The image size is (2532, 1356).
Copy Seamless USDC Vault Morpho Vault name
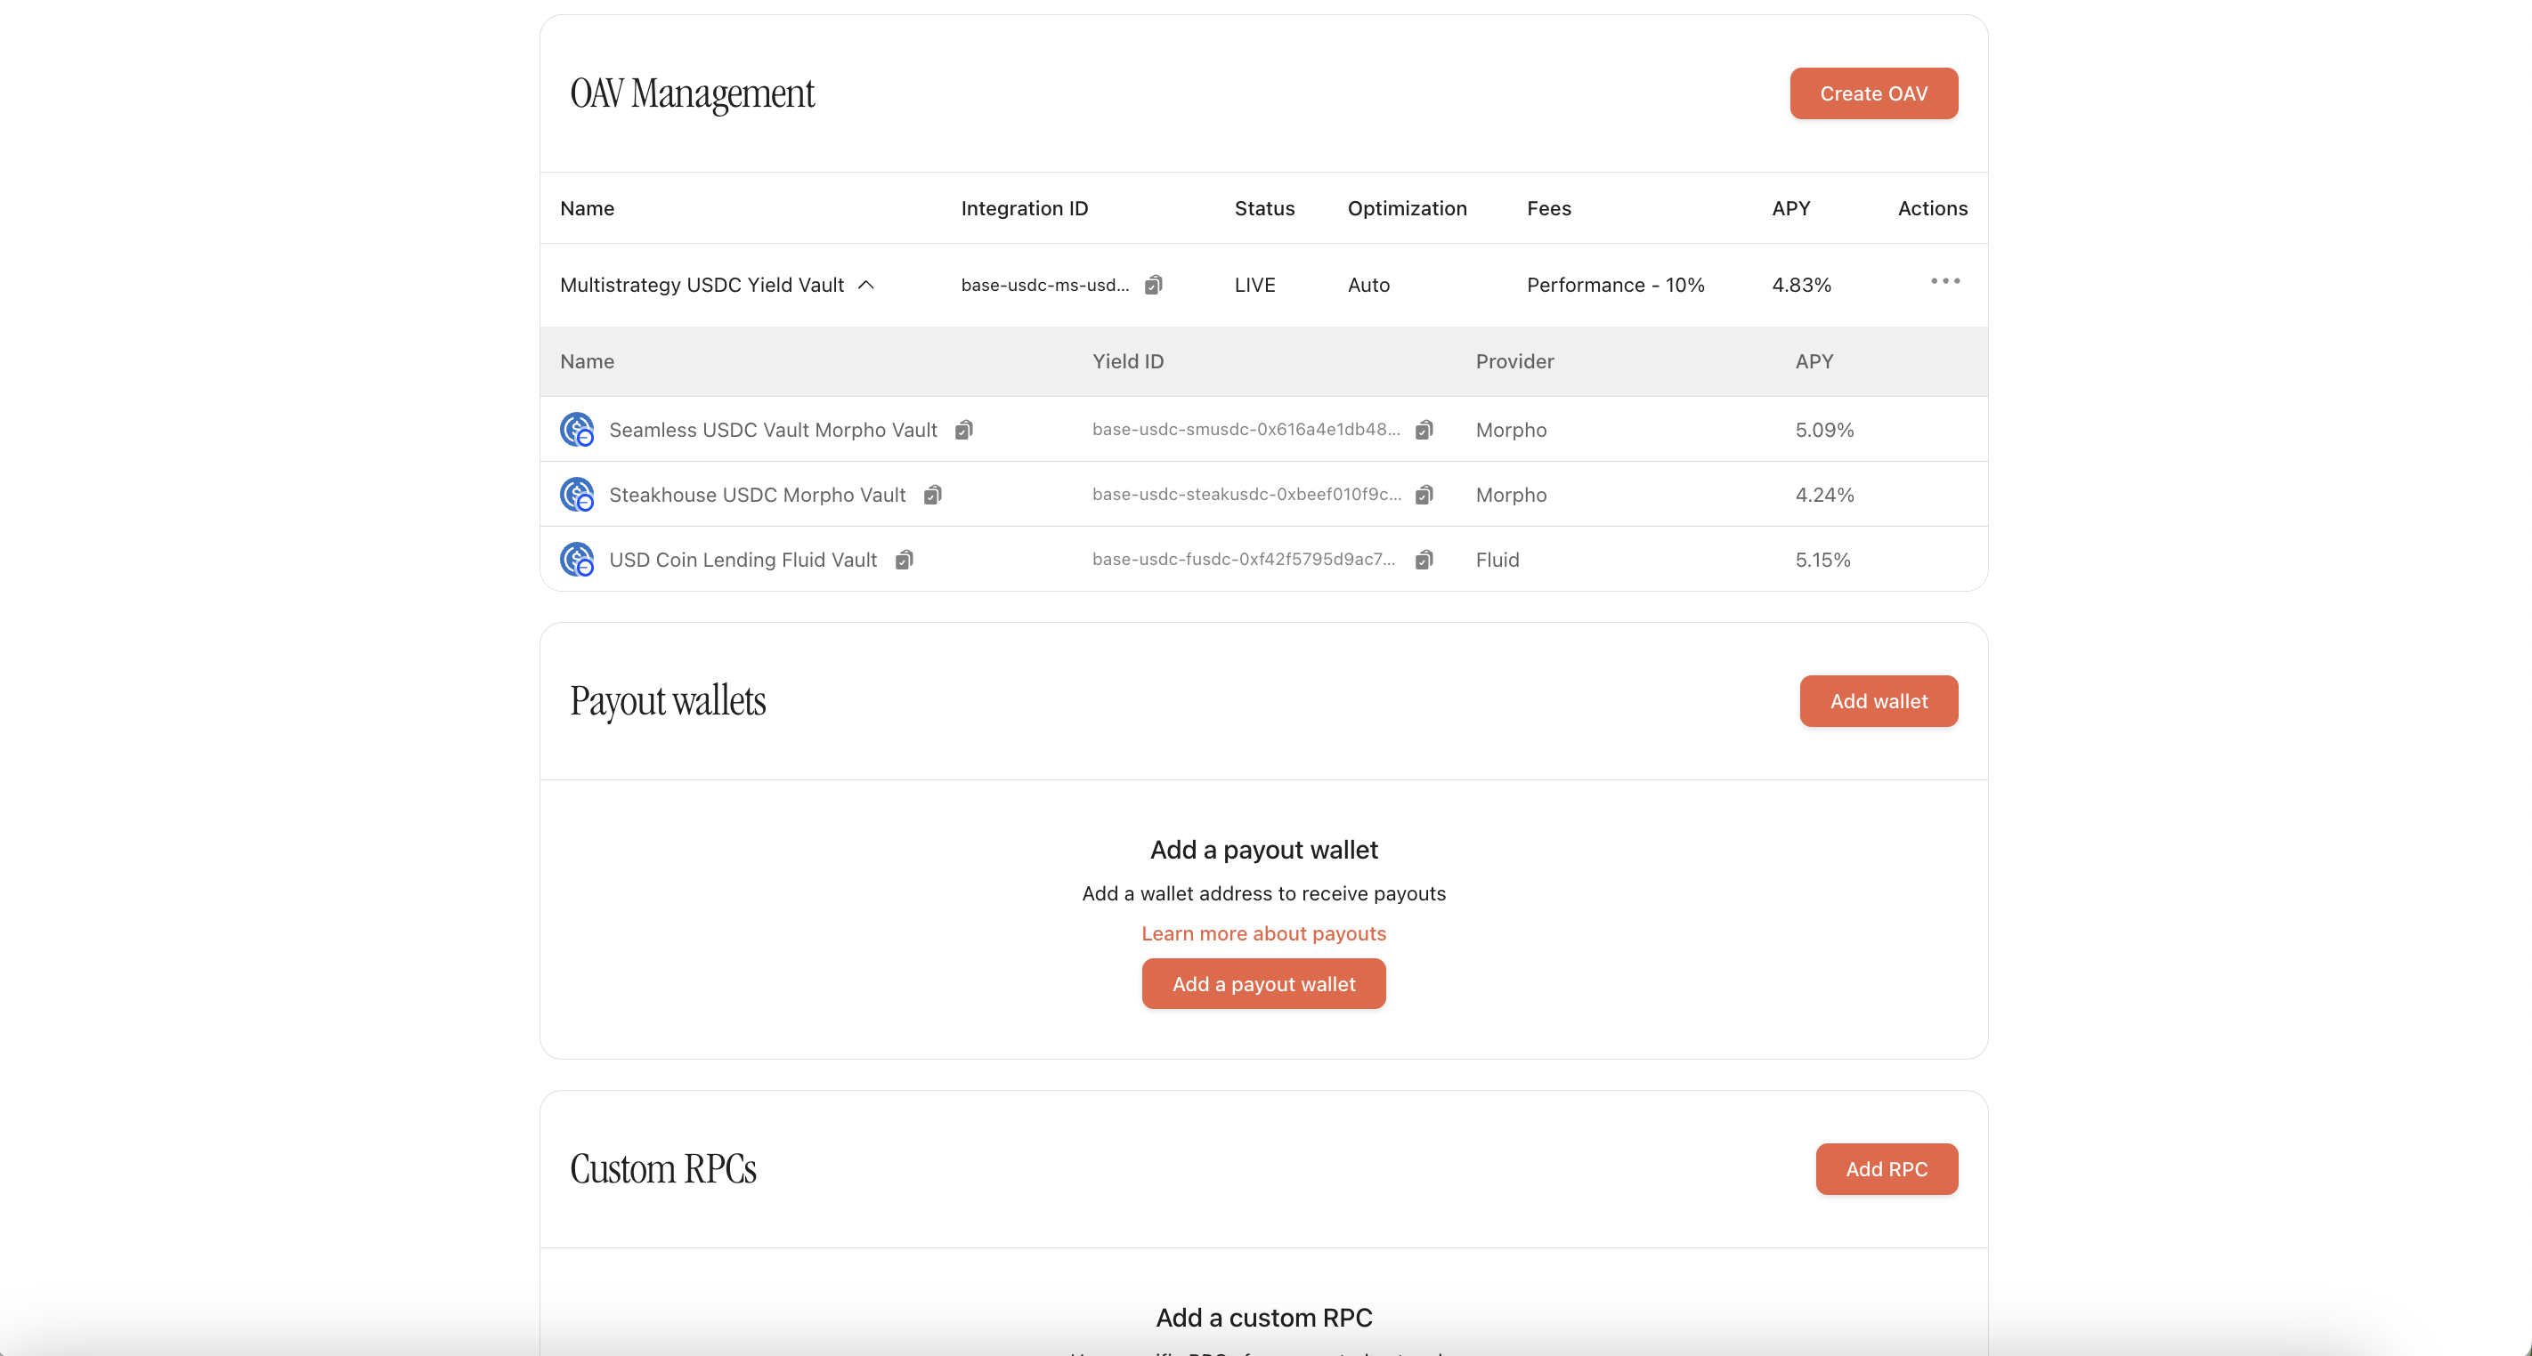point(964,430)
